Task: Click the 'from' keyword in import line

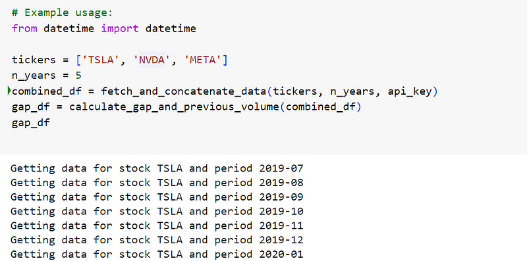Action: click(x=24, y=28)
